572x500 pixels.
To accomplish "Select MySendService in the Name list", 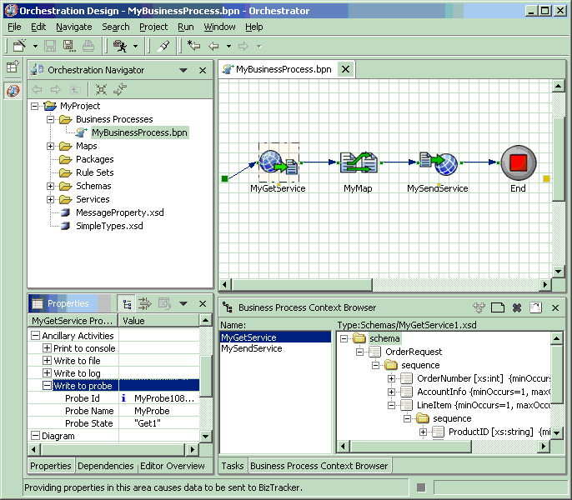I will click(252, 348).
